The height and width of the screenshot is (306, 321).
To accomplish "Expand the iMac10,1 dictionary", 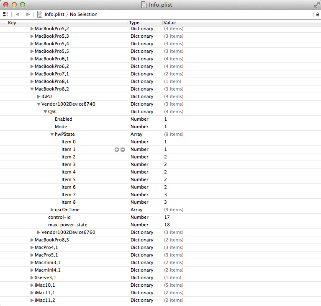I will point(32,285).
